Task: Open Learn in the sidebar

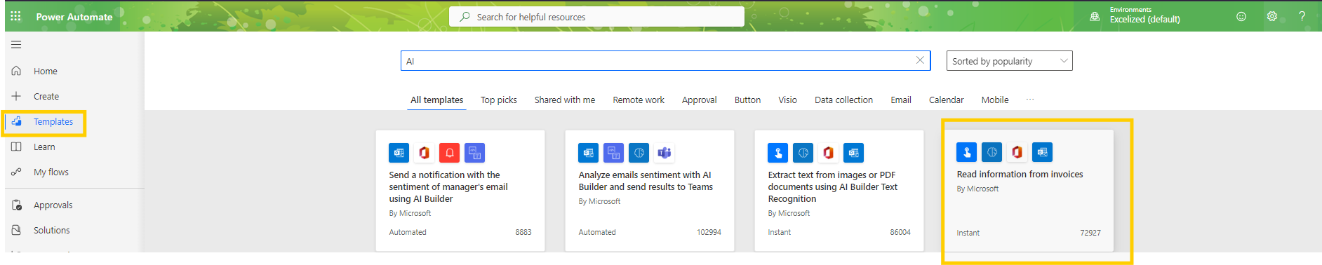Action: [44, 147]
